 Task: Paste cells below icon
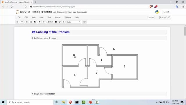point(35,22)
